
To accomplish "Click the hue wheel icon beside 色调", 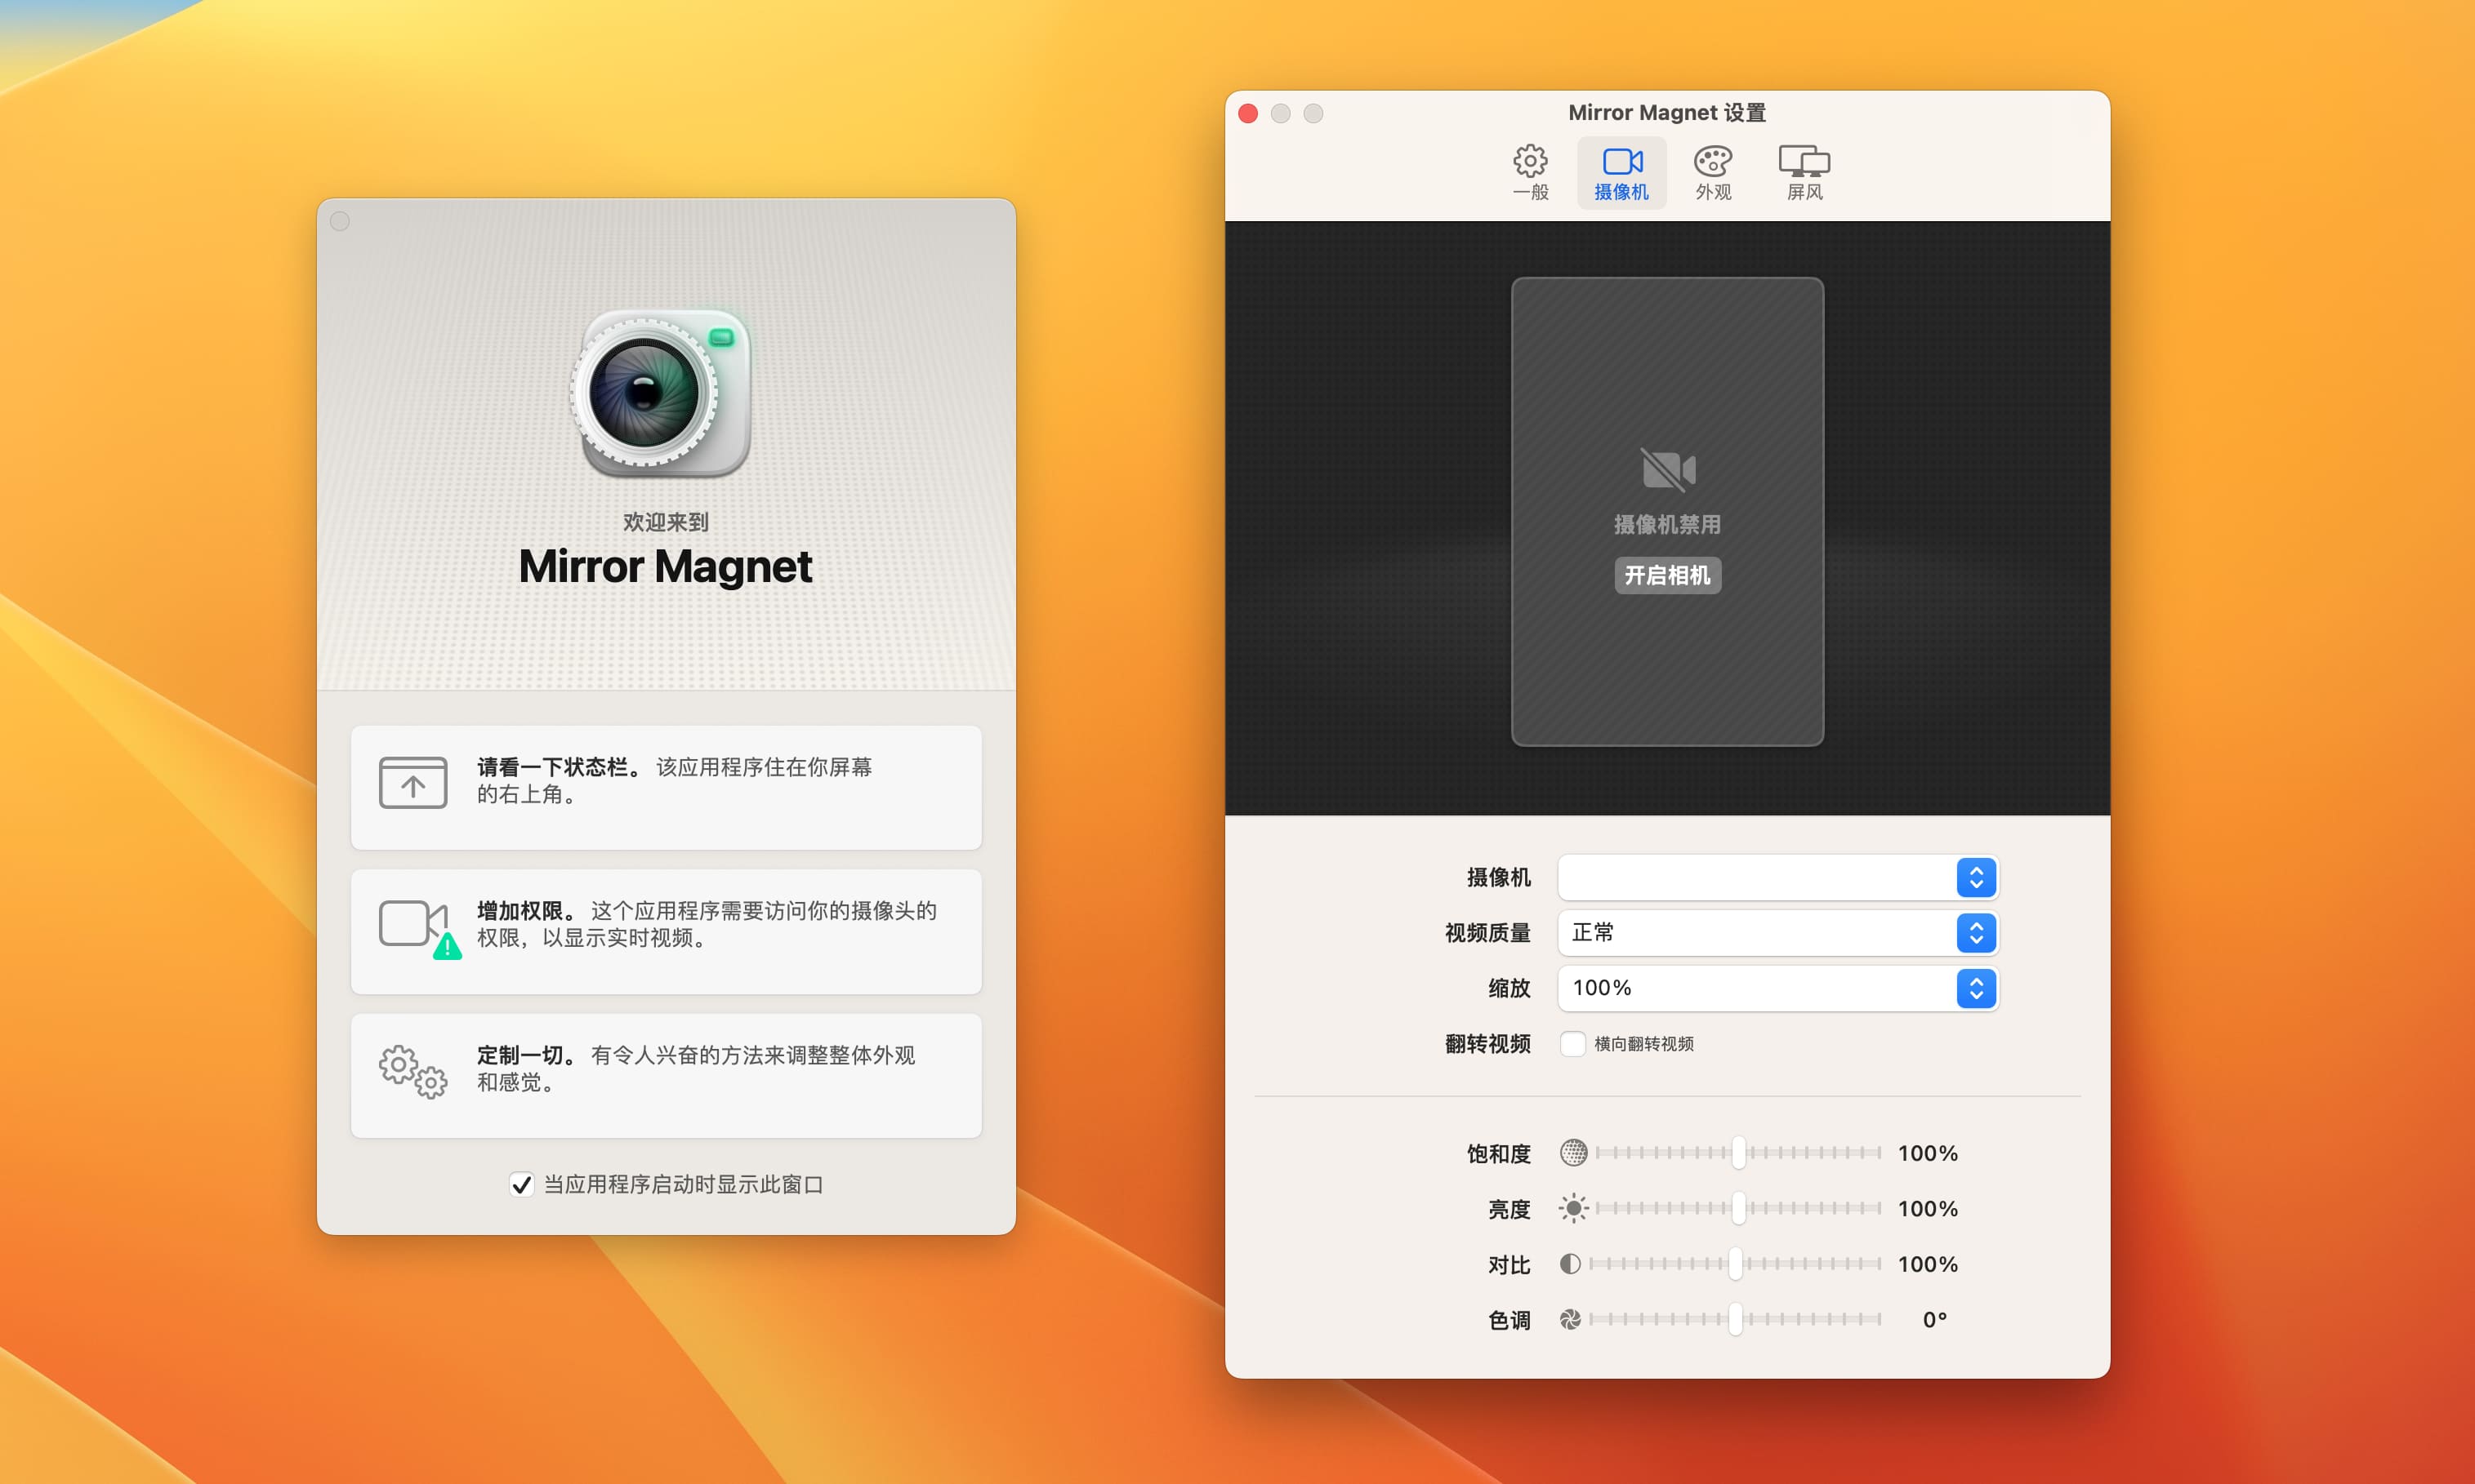I will pos(1571,1319).
